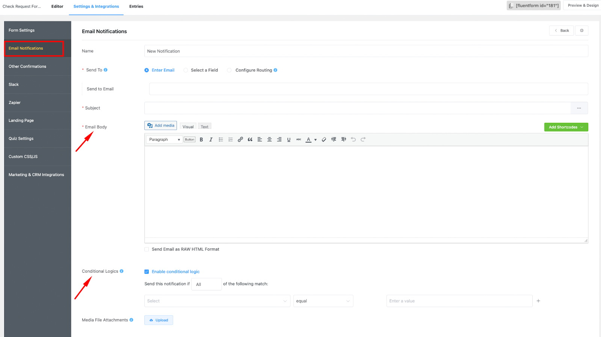This screenshot has width=601, height=337.
Task: Open Quiz Settings in sidebar
Action: click(x=38, y=139)
